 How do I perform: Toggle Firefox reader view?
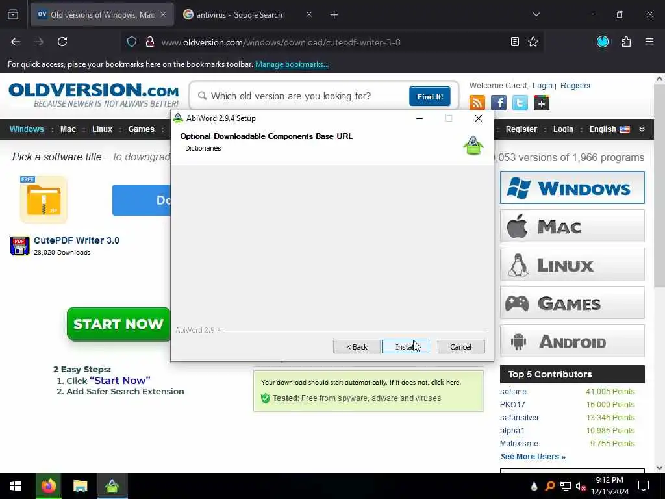click(515, 42)
